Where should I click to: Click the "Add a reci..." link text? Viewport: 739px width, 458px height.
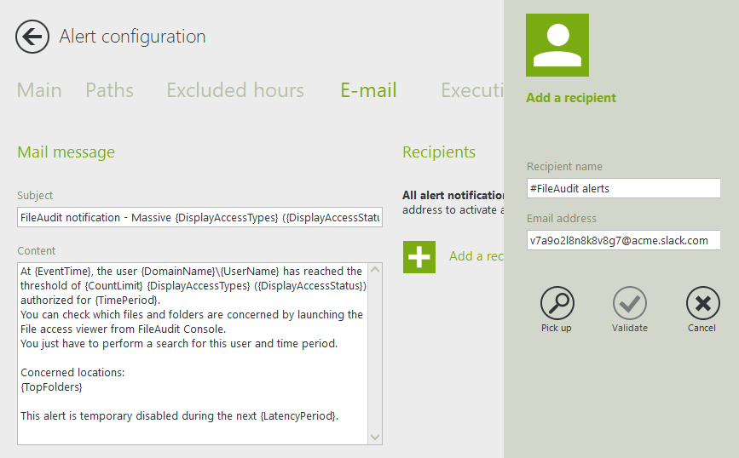476,256
